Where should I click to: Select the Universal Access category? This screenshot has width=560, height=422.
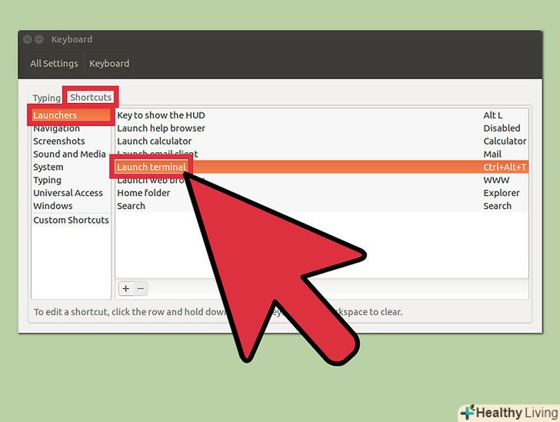(71, 193)
